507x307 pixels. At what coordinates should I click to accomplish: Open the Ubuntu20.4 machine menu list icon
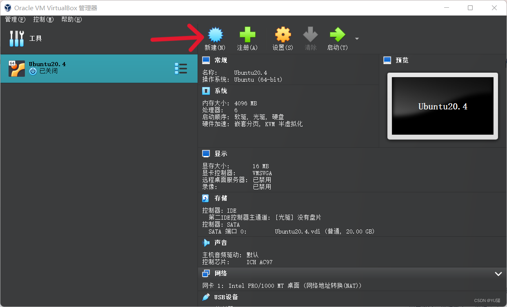coord(181,69)
